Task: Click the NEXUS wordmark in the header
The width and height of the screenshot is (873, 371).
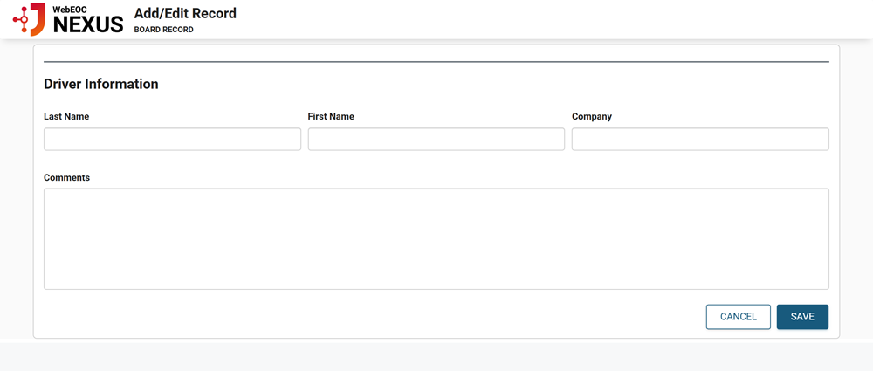Action: [88, 24]
